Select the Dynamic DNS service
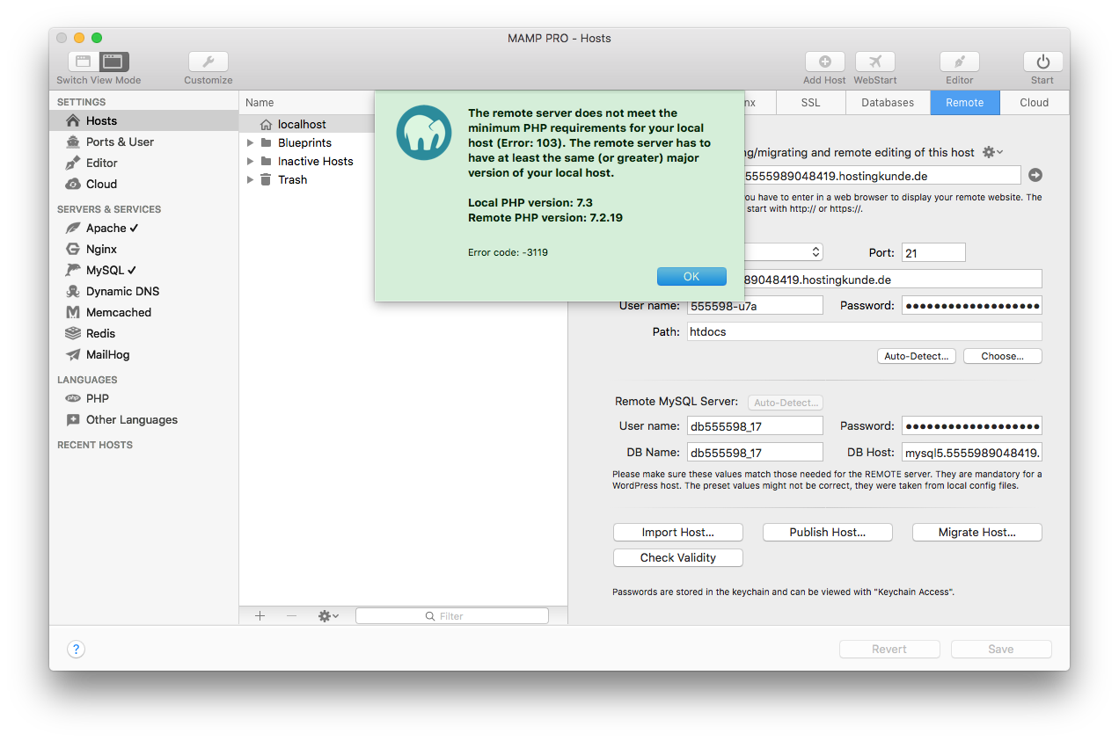This screenshot has height=741, width=1119. [122, 291]
